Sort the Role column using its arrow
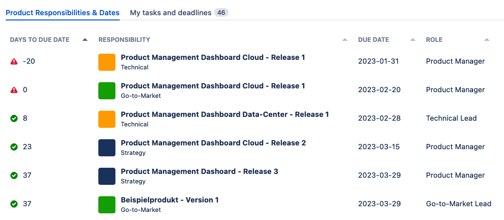The height and width of the screenshot is (220, 504). pyautogui.click(x=486, y=40)
